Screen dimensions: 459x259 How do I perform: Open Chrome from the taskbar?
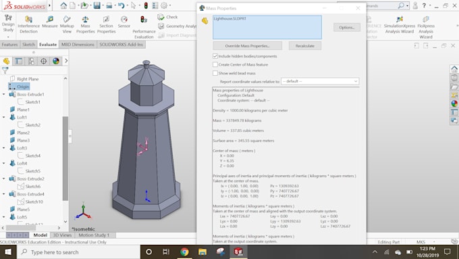[184, 252]
